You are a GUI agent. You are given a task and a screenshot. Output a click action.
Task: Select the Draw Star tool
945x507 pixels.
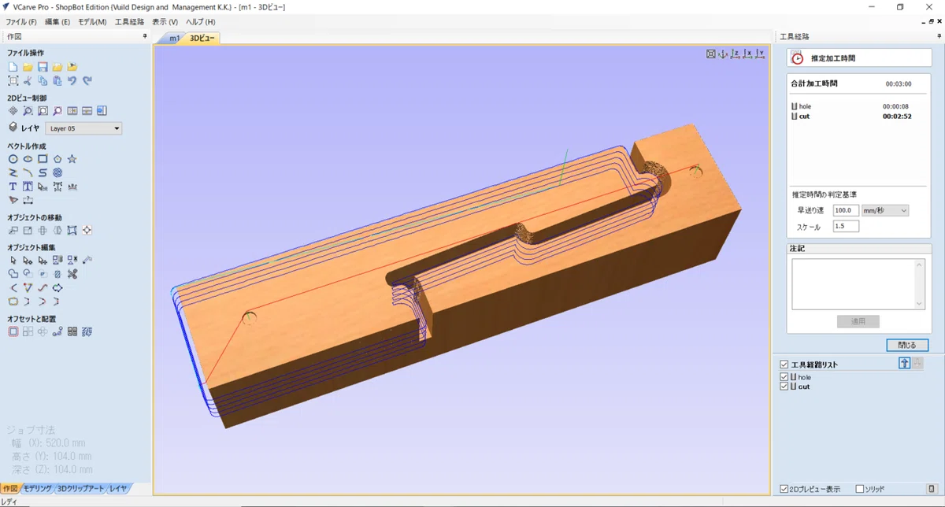[72, 159]
